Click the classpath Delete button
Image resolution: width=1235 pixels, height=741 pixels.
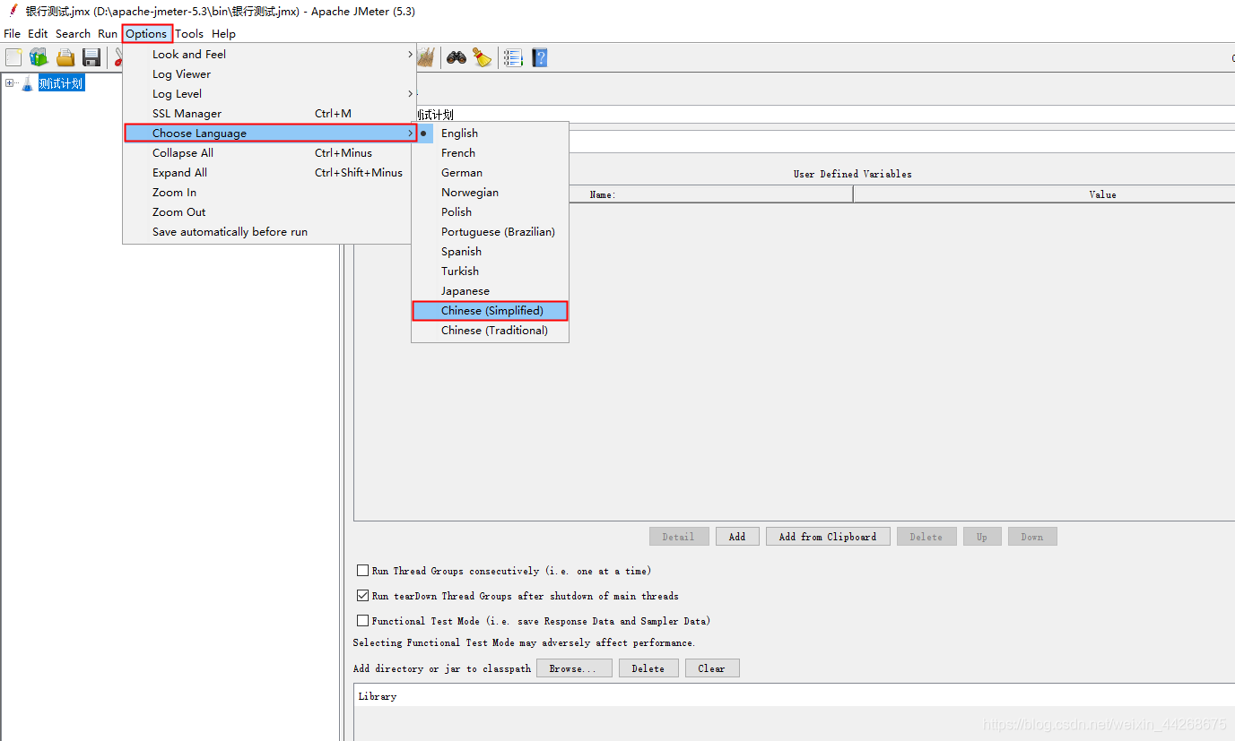point(648,668)
